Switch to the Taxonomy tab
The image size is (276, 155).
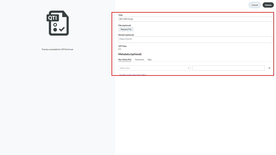tap(139, 60)
